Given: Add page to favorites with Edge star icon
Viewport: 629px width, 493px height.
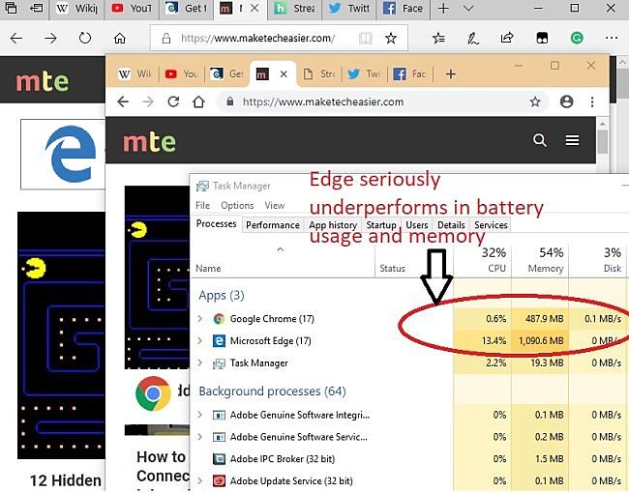Looking at the screenshot, I should point(391,39).
